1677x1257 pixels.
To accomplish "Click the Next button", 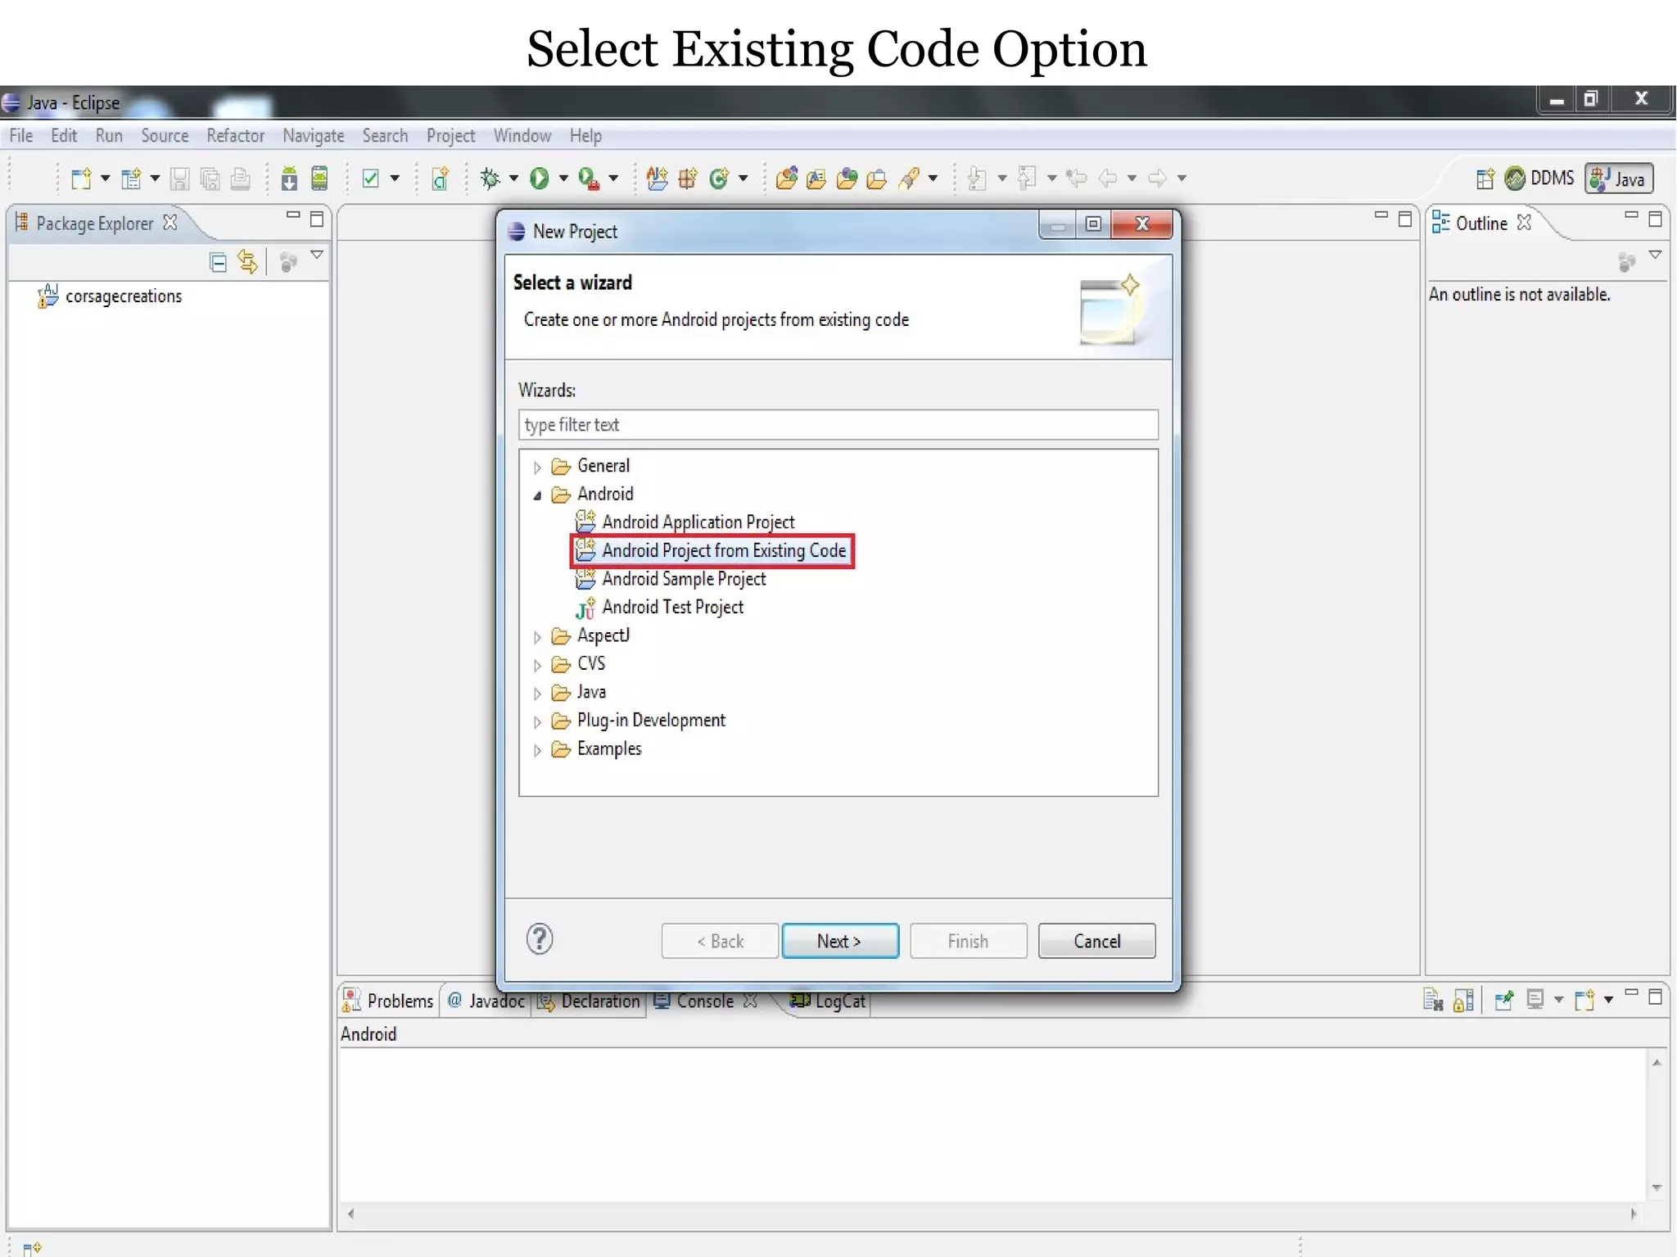I will coord(839,941).
